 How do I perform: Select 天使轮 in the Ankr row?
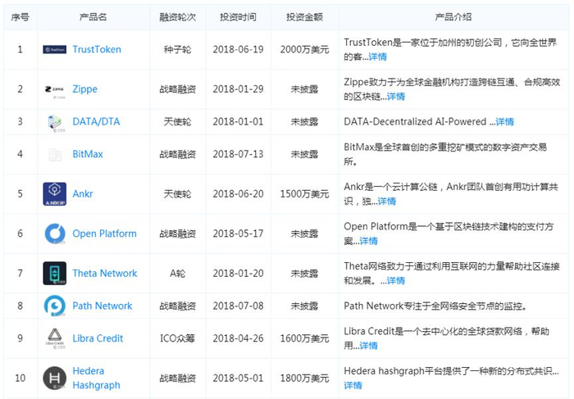coord(178,194)
